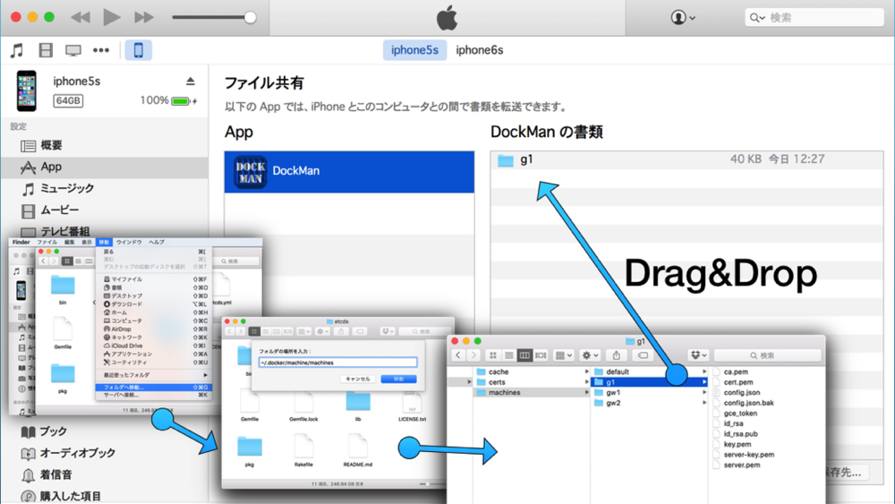Open the 移動 menu in Finder menu bar
This screenshot has width=895, height=504.
click(104, 243)
